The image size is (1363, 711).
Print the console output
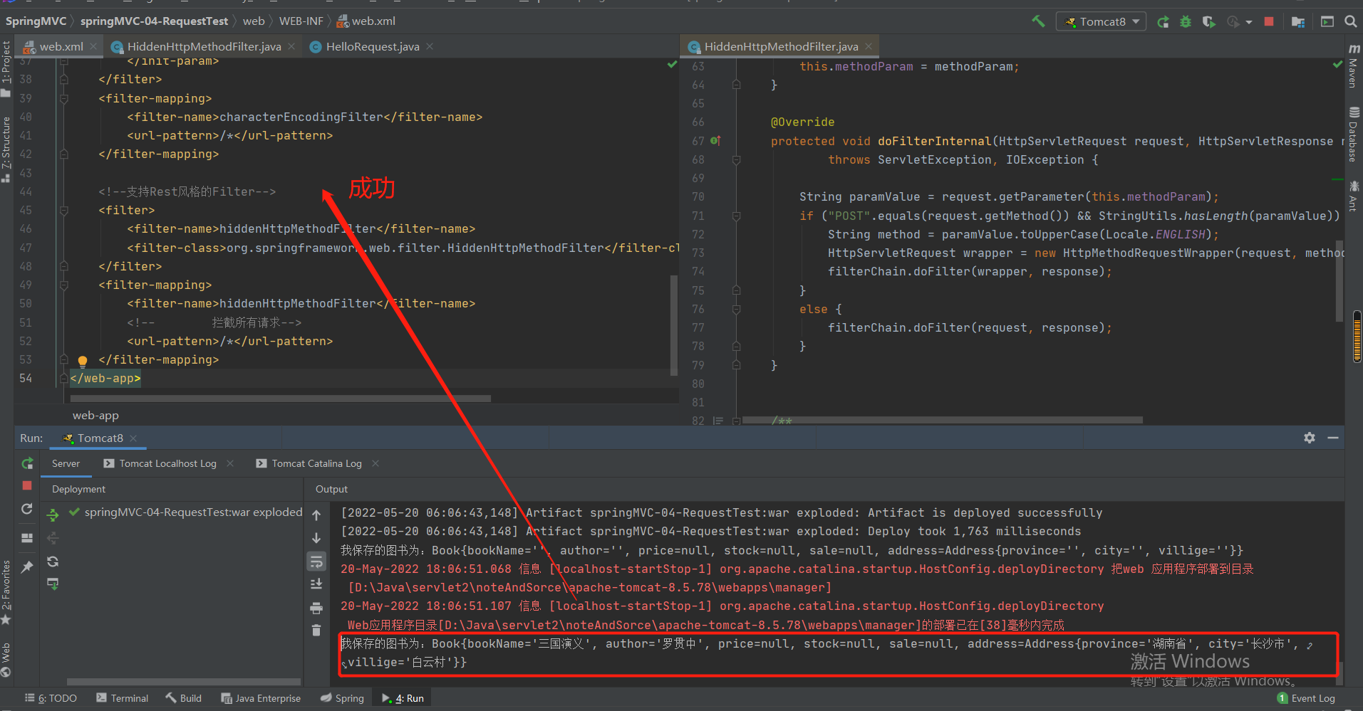(316, 609)
